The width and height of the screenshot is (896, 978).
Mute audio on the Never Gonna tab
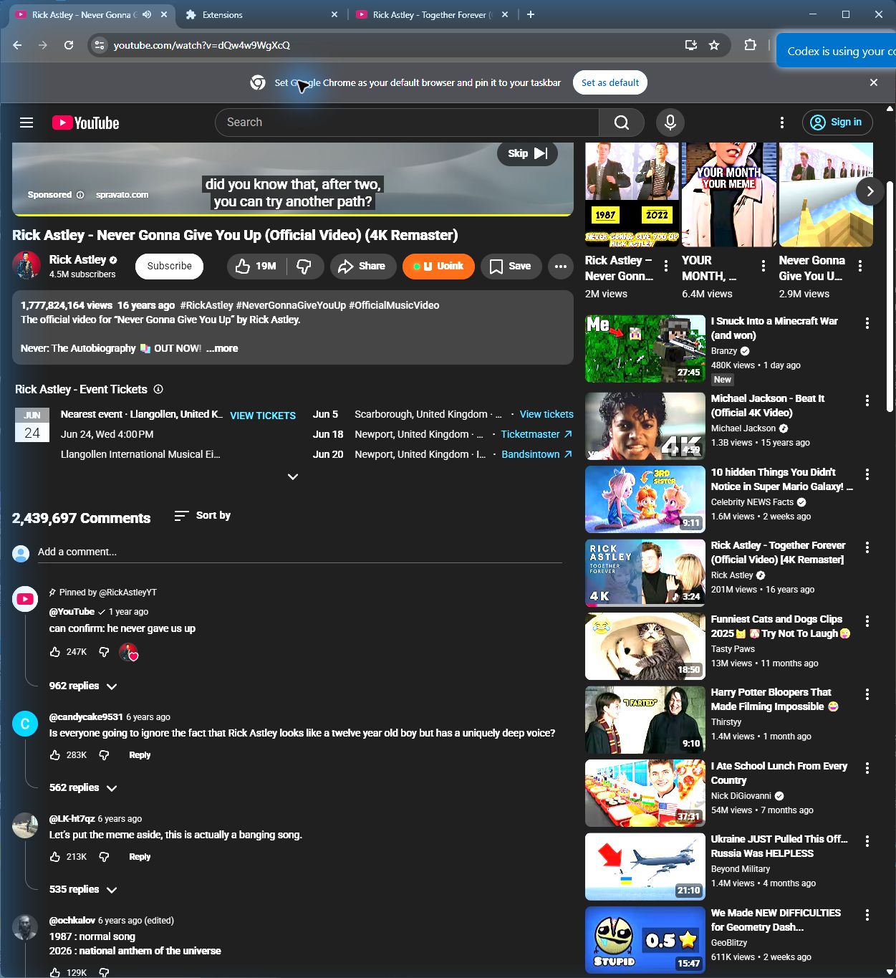click(x=147, y=14)
